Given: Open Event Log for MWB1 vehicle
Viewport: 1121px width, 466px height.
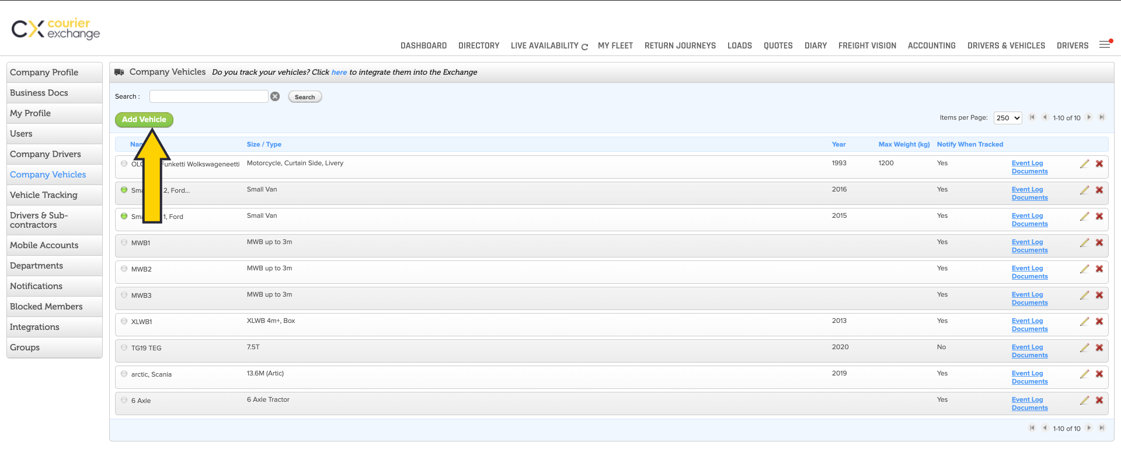Looking at the screenshot, I should pos(1027,242).
